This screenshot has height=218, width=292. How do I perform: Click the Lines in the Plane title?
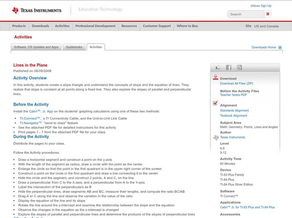point(30,65)
